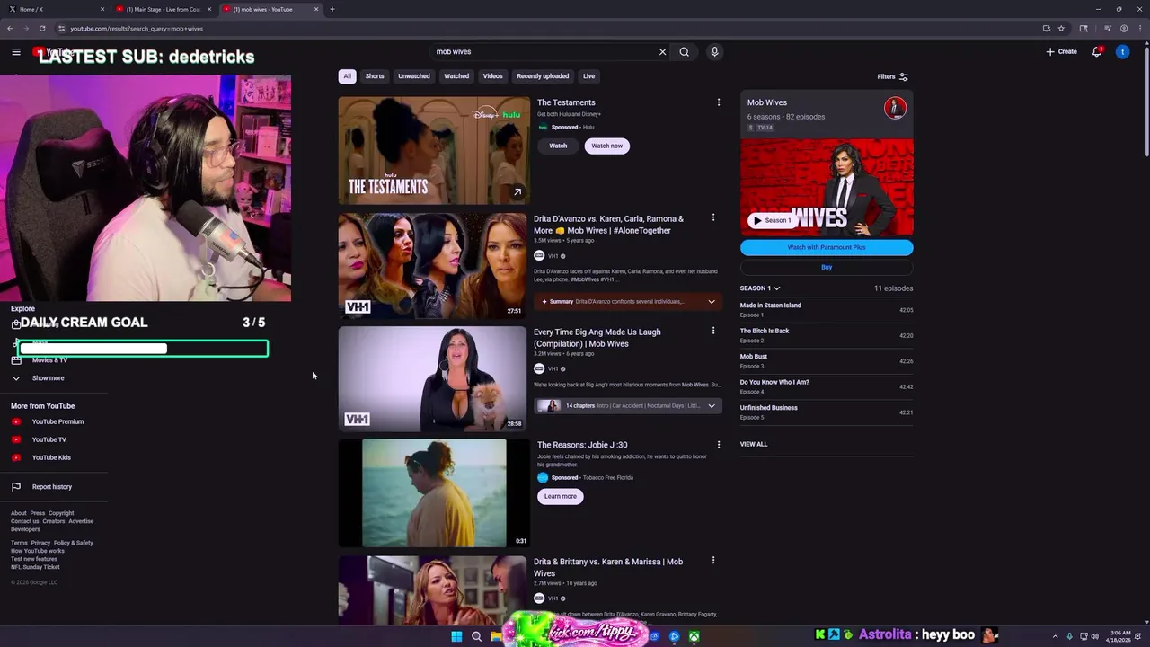View site information icon in address bar
1150x647 pixels.
(61, 29)
